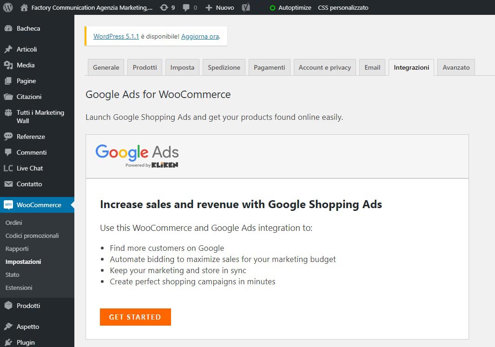Open the WordPress 5.1.1 link
This screenshot has width=495, height=347.
coord(116,36)
